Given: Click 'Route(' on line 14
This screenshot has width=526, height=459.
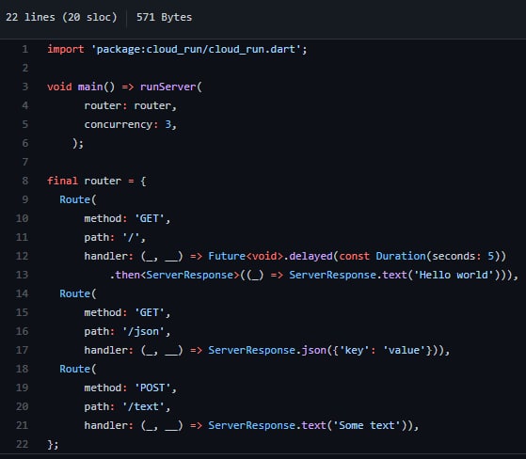Looking at the screenshot, I should [x=78, y=293].
